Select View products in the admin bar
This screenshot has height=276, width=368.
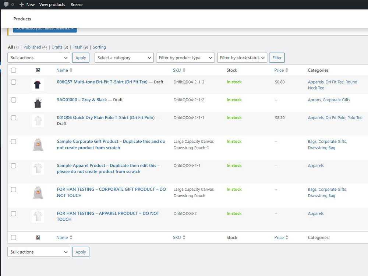(x=52, y=4)
